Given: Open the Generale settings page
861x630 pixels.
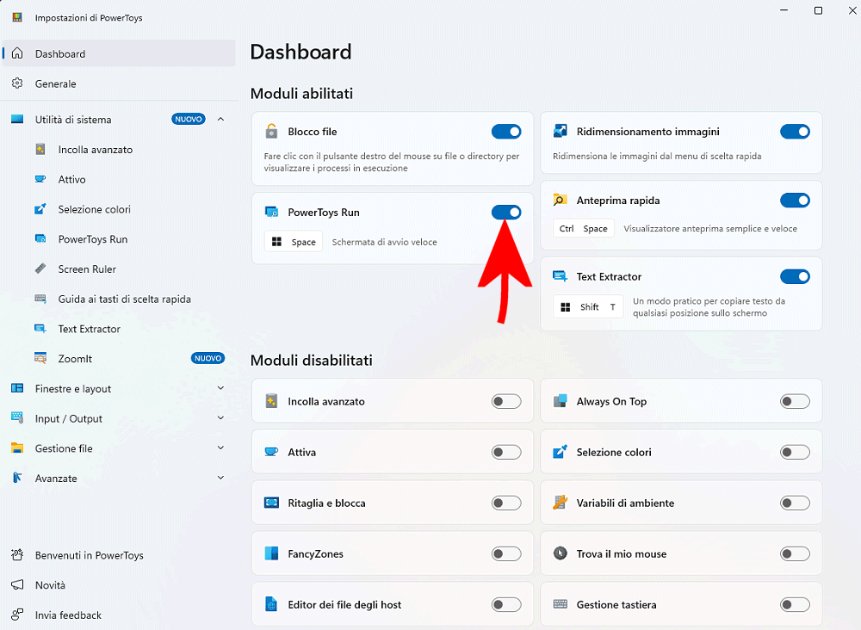Looking at the screenshot, I should (x=118, y=83).
